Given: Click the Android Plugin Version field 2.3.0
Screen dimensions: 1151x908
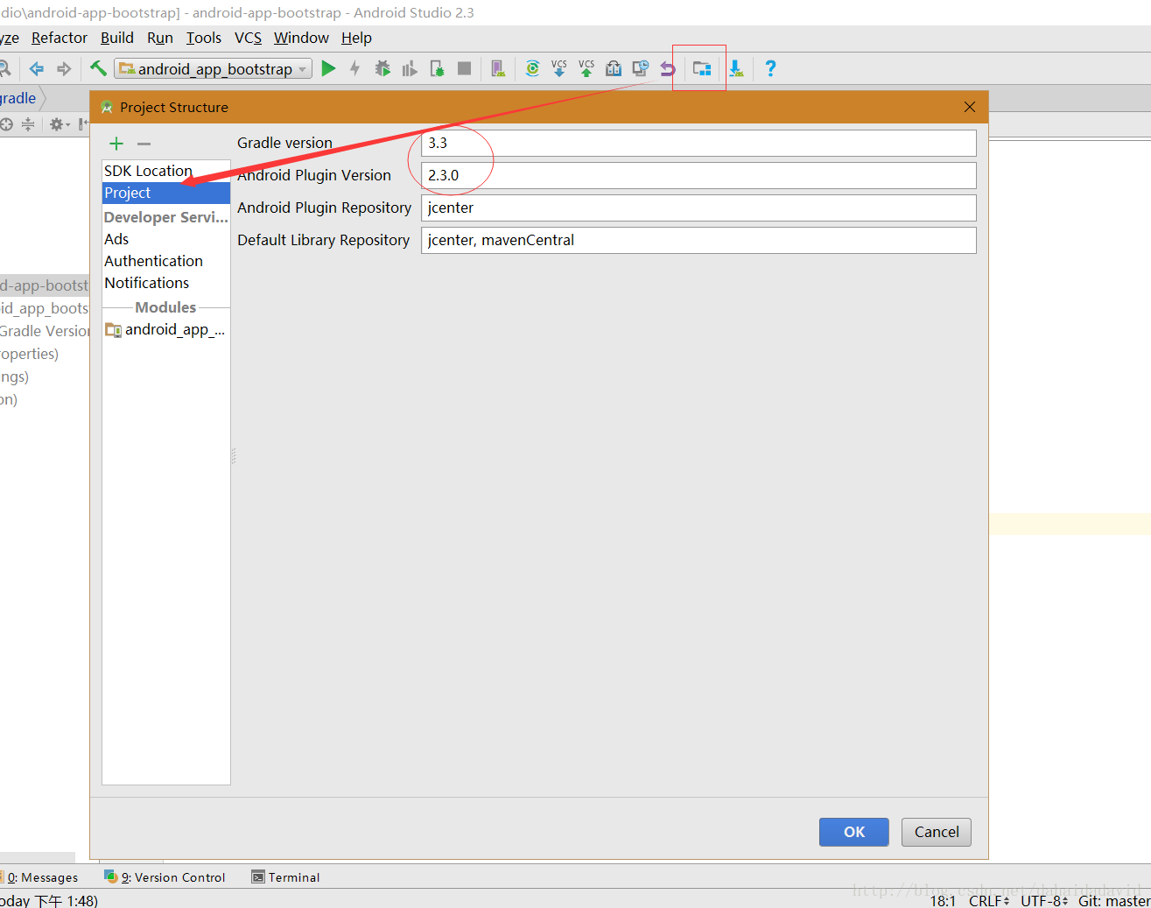Looking at the screenshot, I should coord(698,175).
